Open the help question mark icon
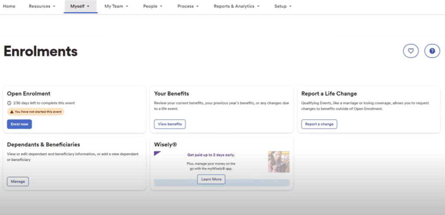445x215 pixels. 432,51
